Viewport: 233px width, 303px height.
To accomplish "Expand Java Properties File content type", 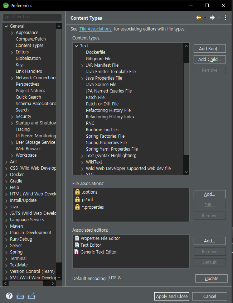I will [x=82, y=79].
